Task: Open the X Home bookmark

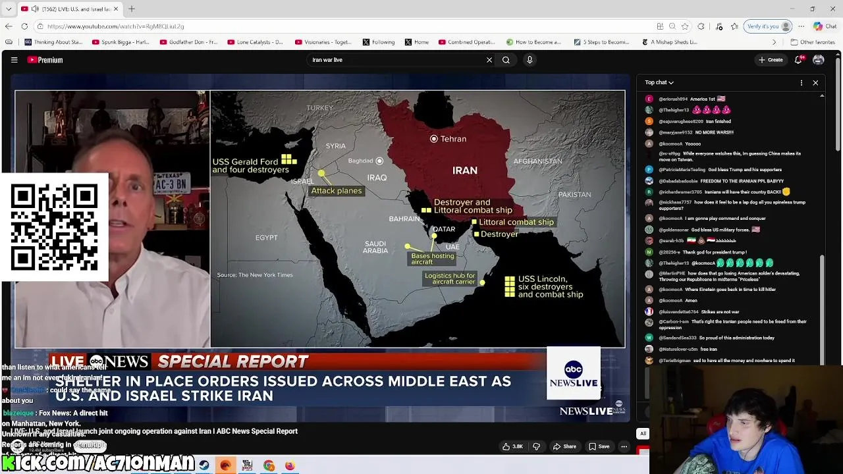Action: [417, 42]
